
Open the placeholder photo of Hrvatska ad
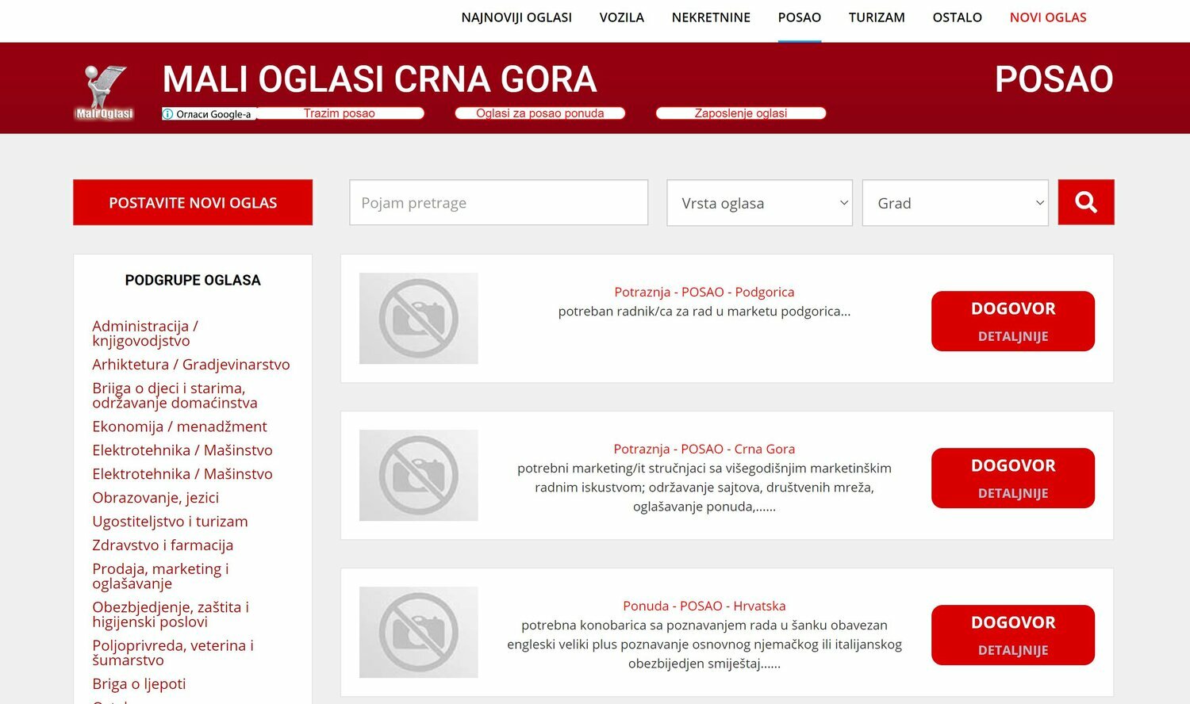[x=419, y=633]
